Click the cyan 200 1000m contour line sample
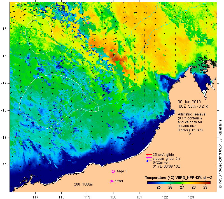 [79, 187]
